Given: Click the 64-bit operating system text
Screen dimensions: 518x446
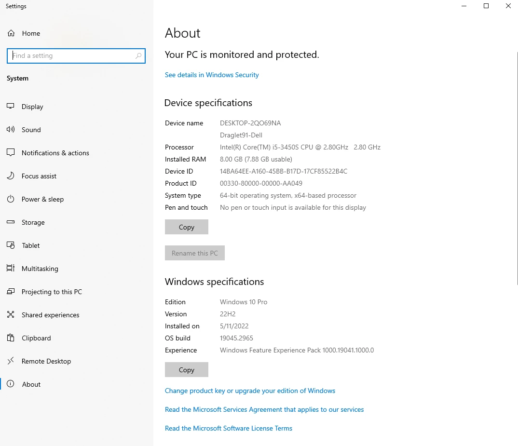Looking at the screenshot, I should [288, 196].
